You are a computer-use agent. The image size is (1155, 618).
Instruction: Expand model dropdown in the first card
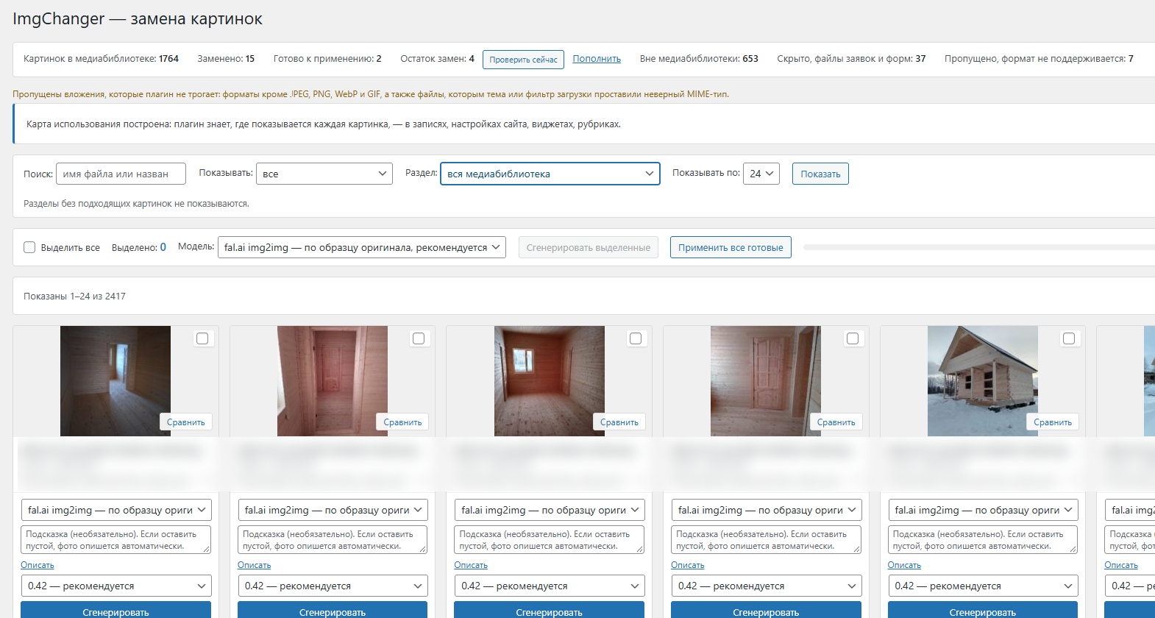(116, 510)
